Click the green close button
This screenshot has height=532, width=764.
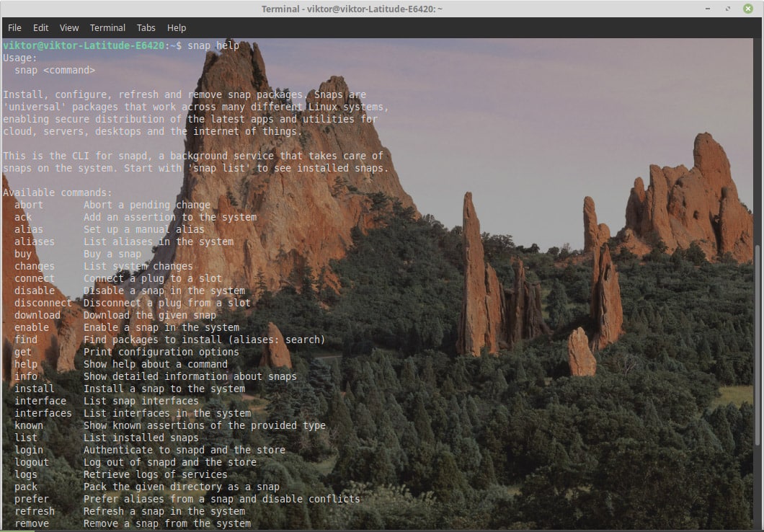(x=746, y=8)
